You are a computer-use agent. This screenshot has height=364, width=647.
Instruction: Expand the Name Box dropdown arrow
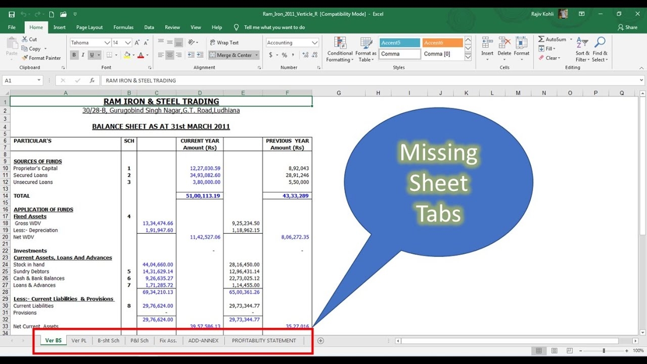pyautogui.click(x=39, y=80)
